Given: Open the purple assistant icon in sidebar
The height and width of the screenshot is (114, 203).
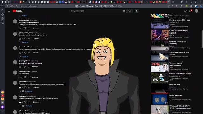Looking at the screenshot, I should 3,107.
